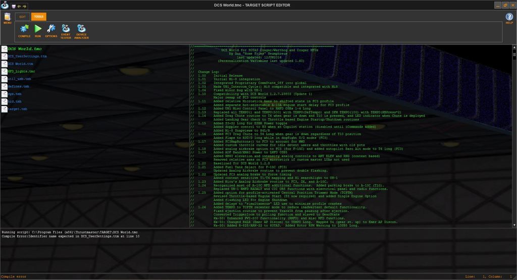The width and height of the screenshot is (517, 280).
Task: Run the script with the green play icon
Action: point(38,30)
